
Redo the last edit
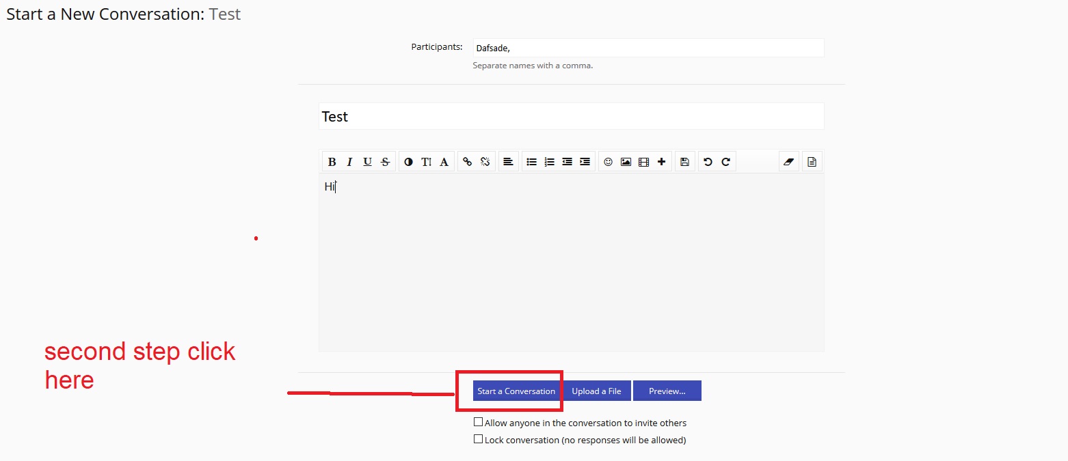click(725, 162)
